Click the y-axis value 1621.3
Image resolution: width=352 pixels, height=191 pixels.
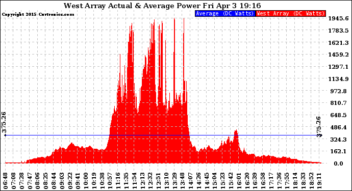[x=339, y=43]
